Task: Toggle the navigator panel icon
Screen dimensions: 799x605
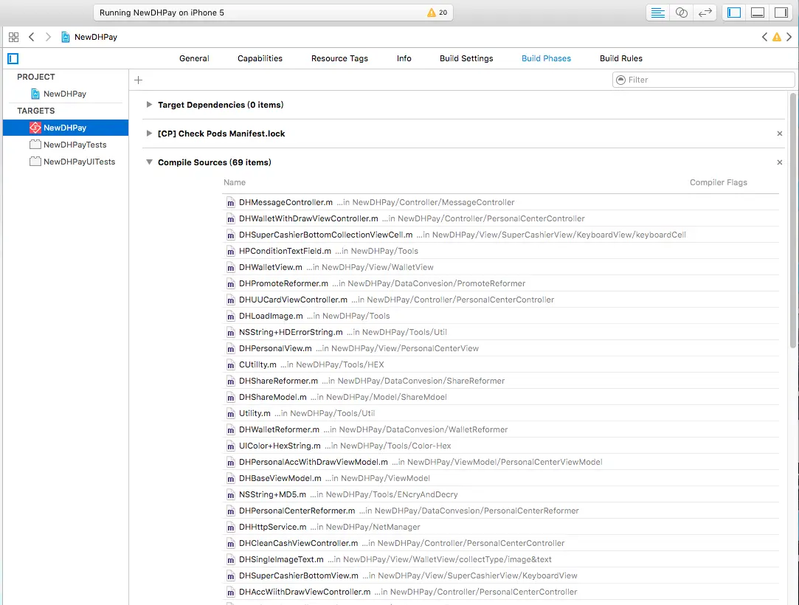Action: (734, 13)
